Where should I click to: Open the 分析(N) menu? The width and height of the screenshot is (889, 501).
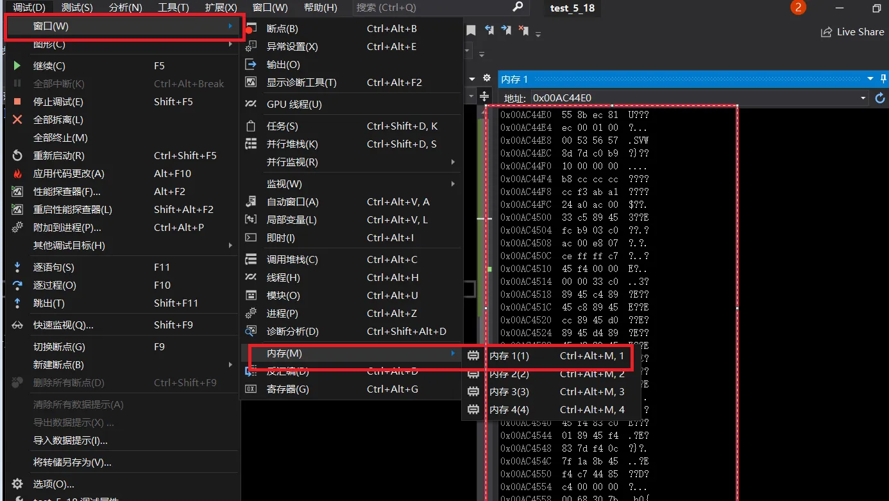pyautogui.click(x=126, y=8)
